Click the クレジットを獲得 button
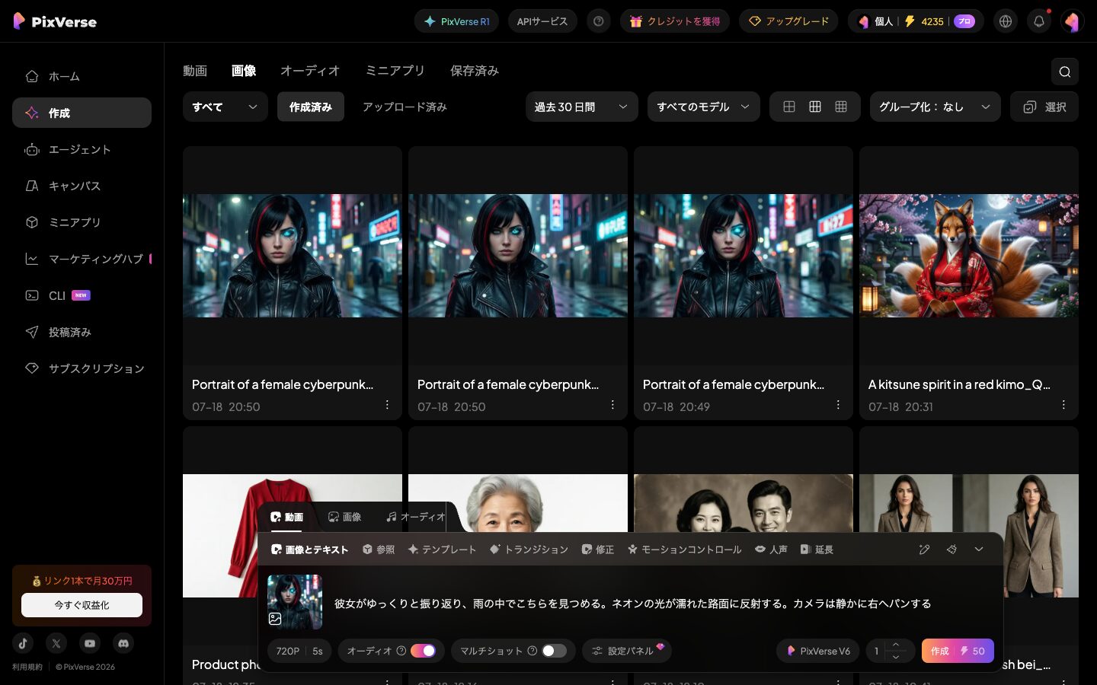 (x=675, y=21)
